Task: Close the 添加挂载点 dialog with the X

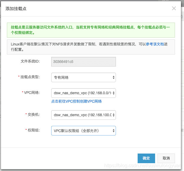Action: tap(174, 8)
